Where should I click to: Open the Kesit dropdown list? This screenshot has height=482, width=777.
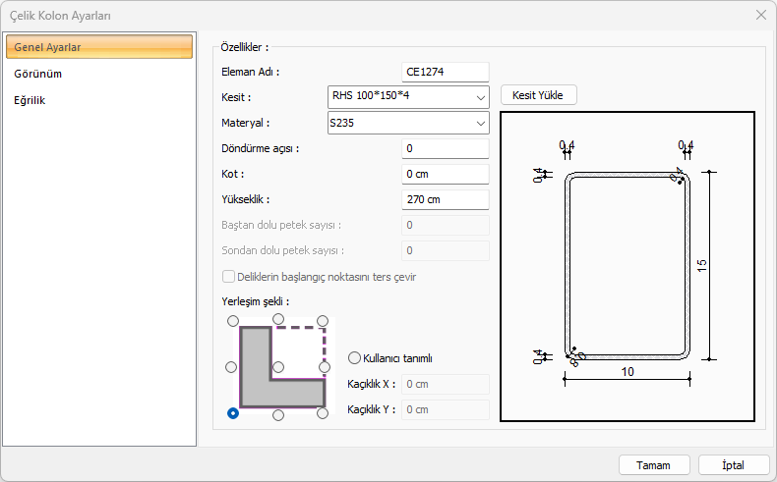click(x=480, y=97)
